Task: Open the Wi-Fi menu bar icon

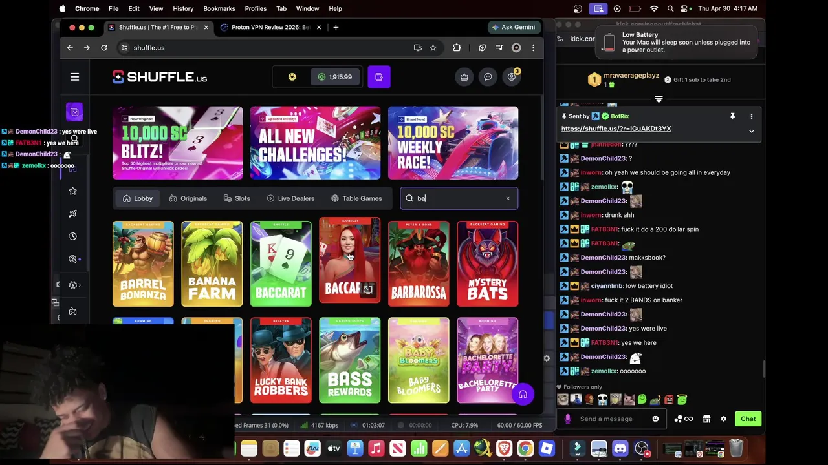Action: (654, 8)
